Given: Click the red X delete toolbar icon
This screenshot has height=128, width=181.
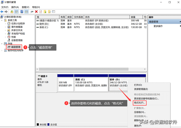Looking at the screenshot, I should 36,12.
